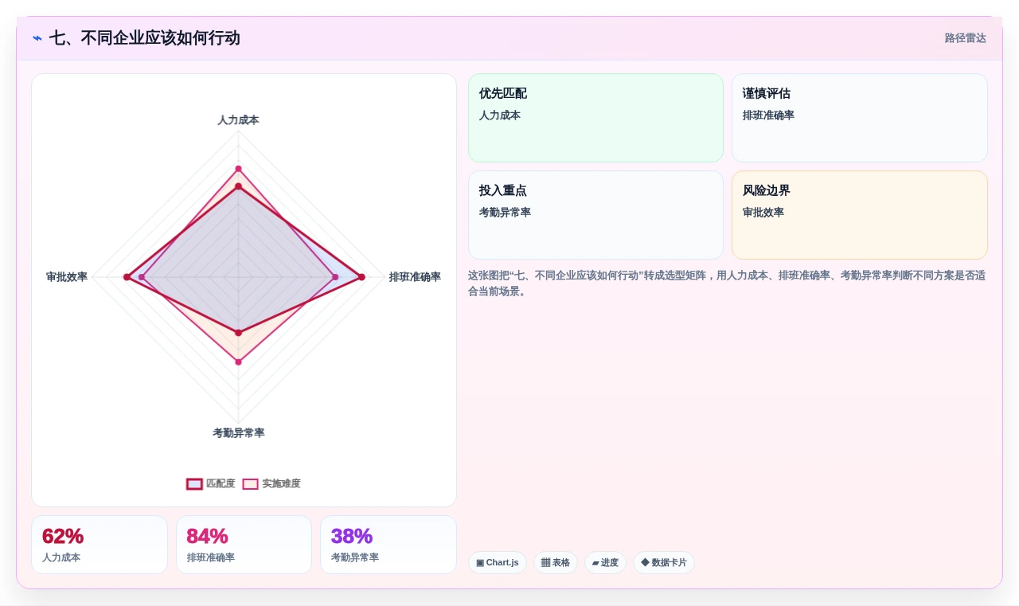Screen dimensions: 1019x606
Task: Click the 38% 考勤异常率 stat card
Action: 388,545
